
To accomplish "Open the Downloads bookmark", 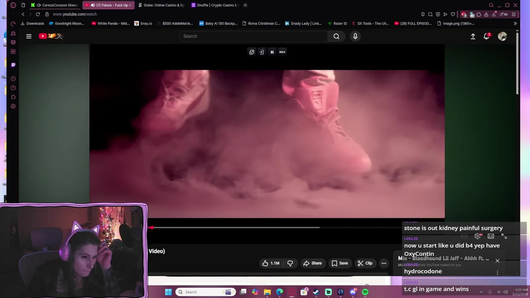I will click(x=33, y=24).
